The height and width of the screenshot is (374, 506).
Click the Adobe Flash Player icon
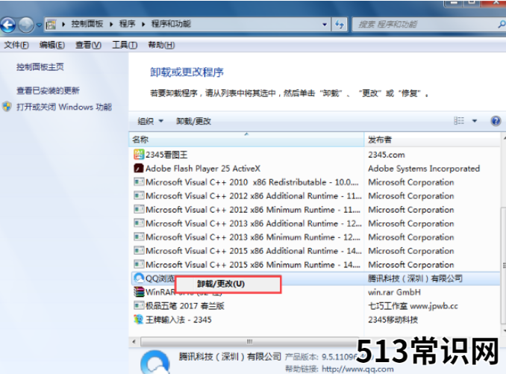coord(139,168)
